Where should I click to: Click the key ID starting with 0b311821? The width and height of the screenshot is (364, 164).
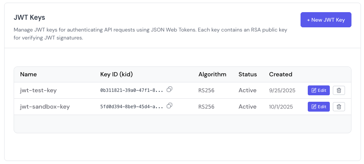[131, 90]
